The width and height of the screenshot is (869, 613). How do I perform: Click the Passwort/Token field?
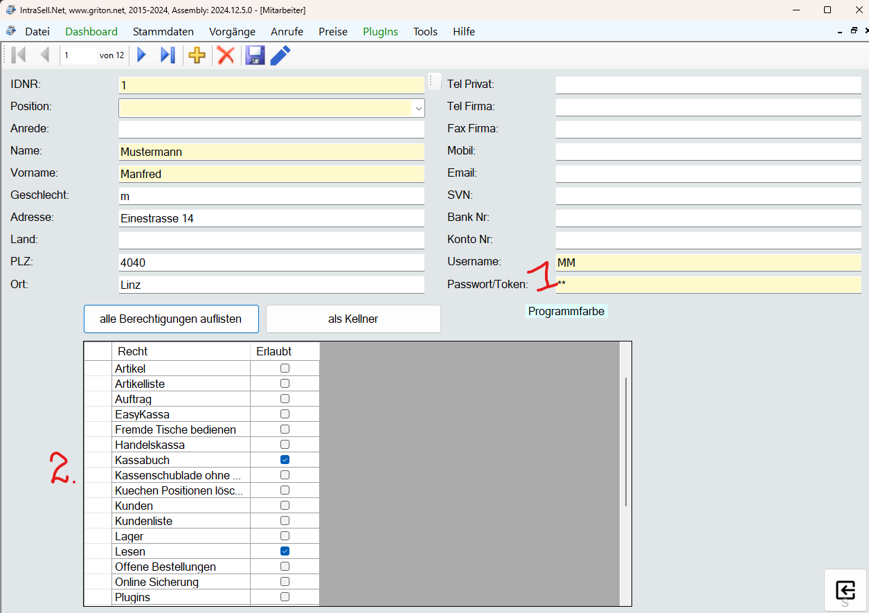pyautogui.click(x=708, y=285)
